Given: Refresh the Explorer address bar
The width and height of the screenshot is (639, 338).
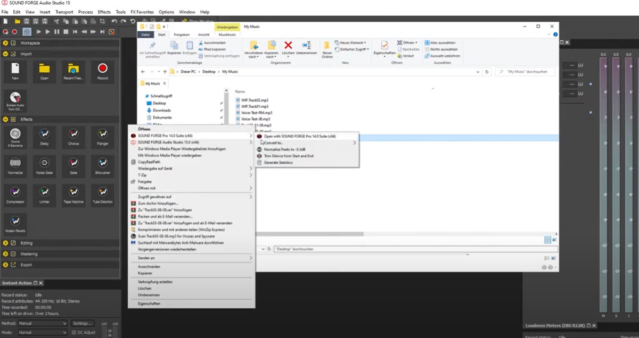Looking at the screenshot, I should [x=487, y=72].
